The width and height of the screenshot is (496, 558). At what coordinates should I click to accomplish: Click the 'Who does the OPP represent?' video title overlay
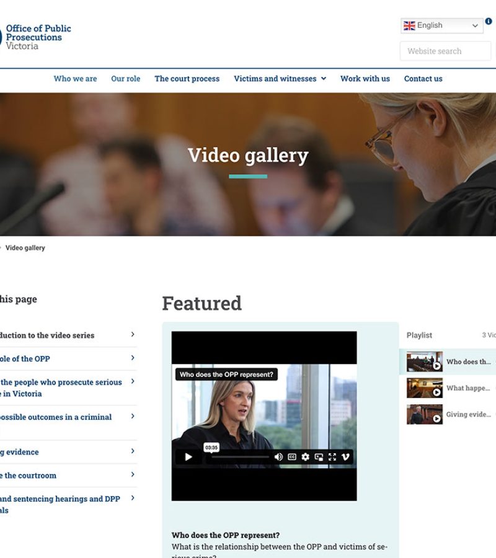pos(226,374)
